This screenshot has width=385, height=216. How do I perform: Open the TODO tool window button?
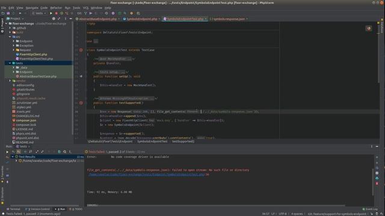coord(76,209)
